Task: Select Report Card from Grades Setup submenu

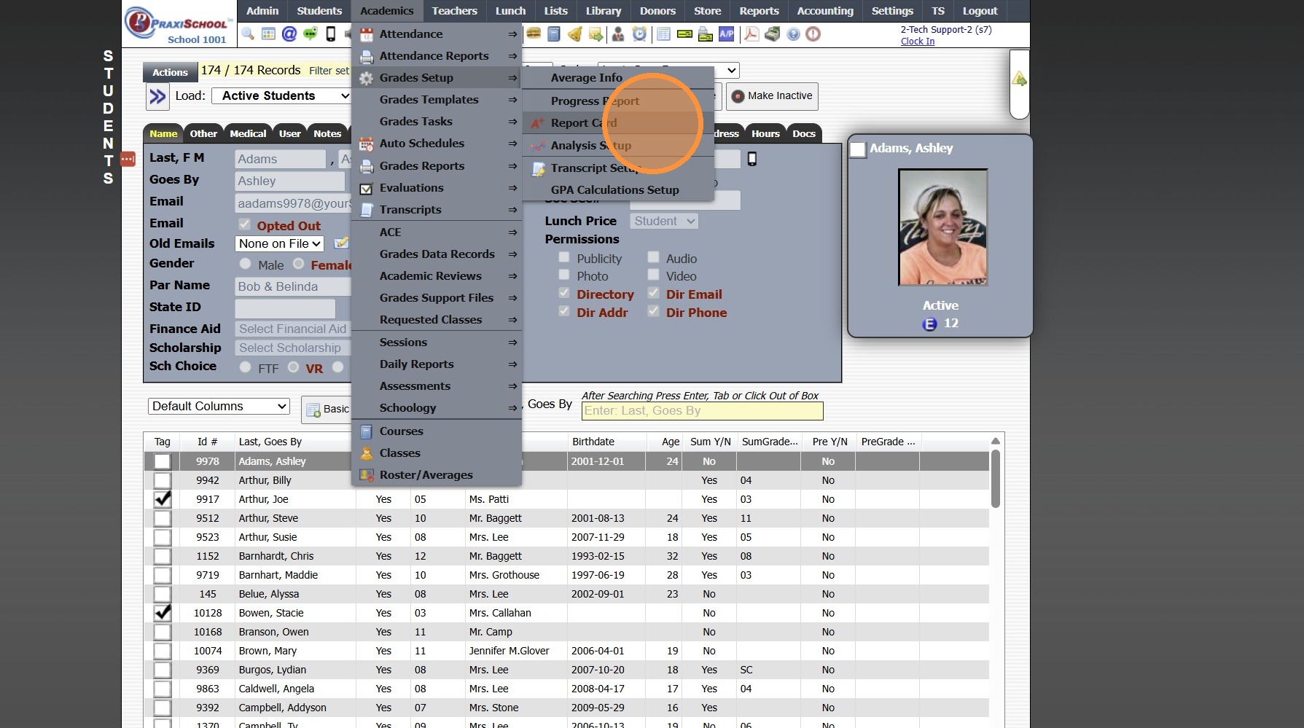Action: [618, 123]
